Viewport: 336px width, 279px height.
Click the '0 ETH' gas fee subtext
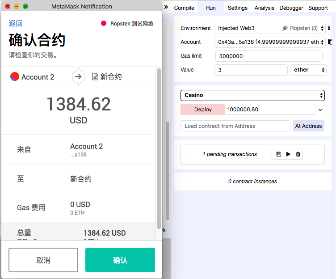click(77, 213)
